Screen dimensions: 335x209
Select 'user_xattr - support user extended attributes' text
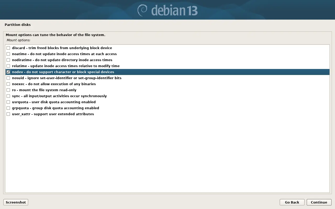53,114
